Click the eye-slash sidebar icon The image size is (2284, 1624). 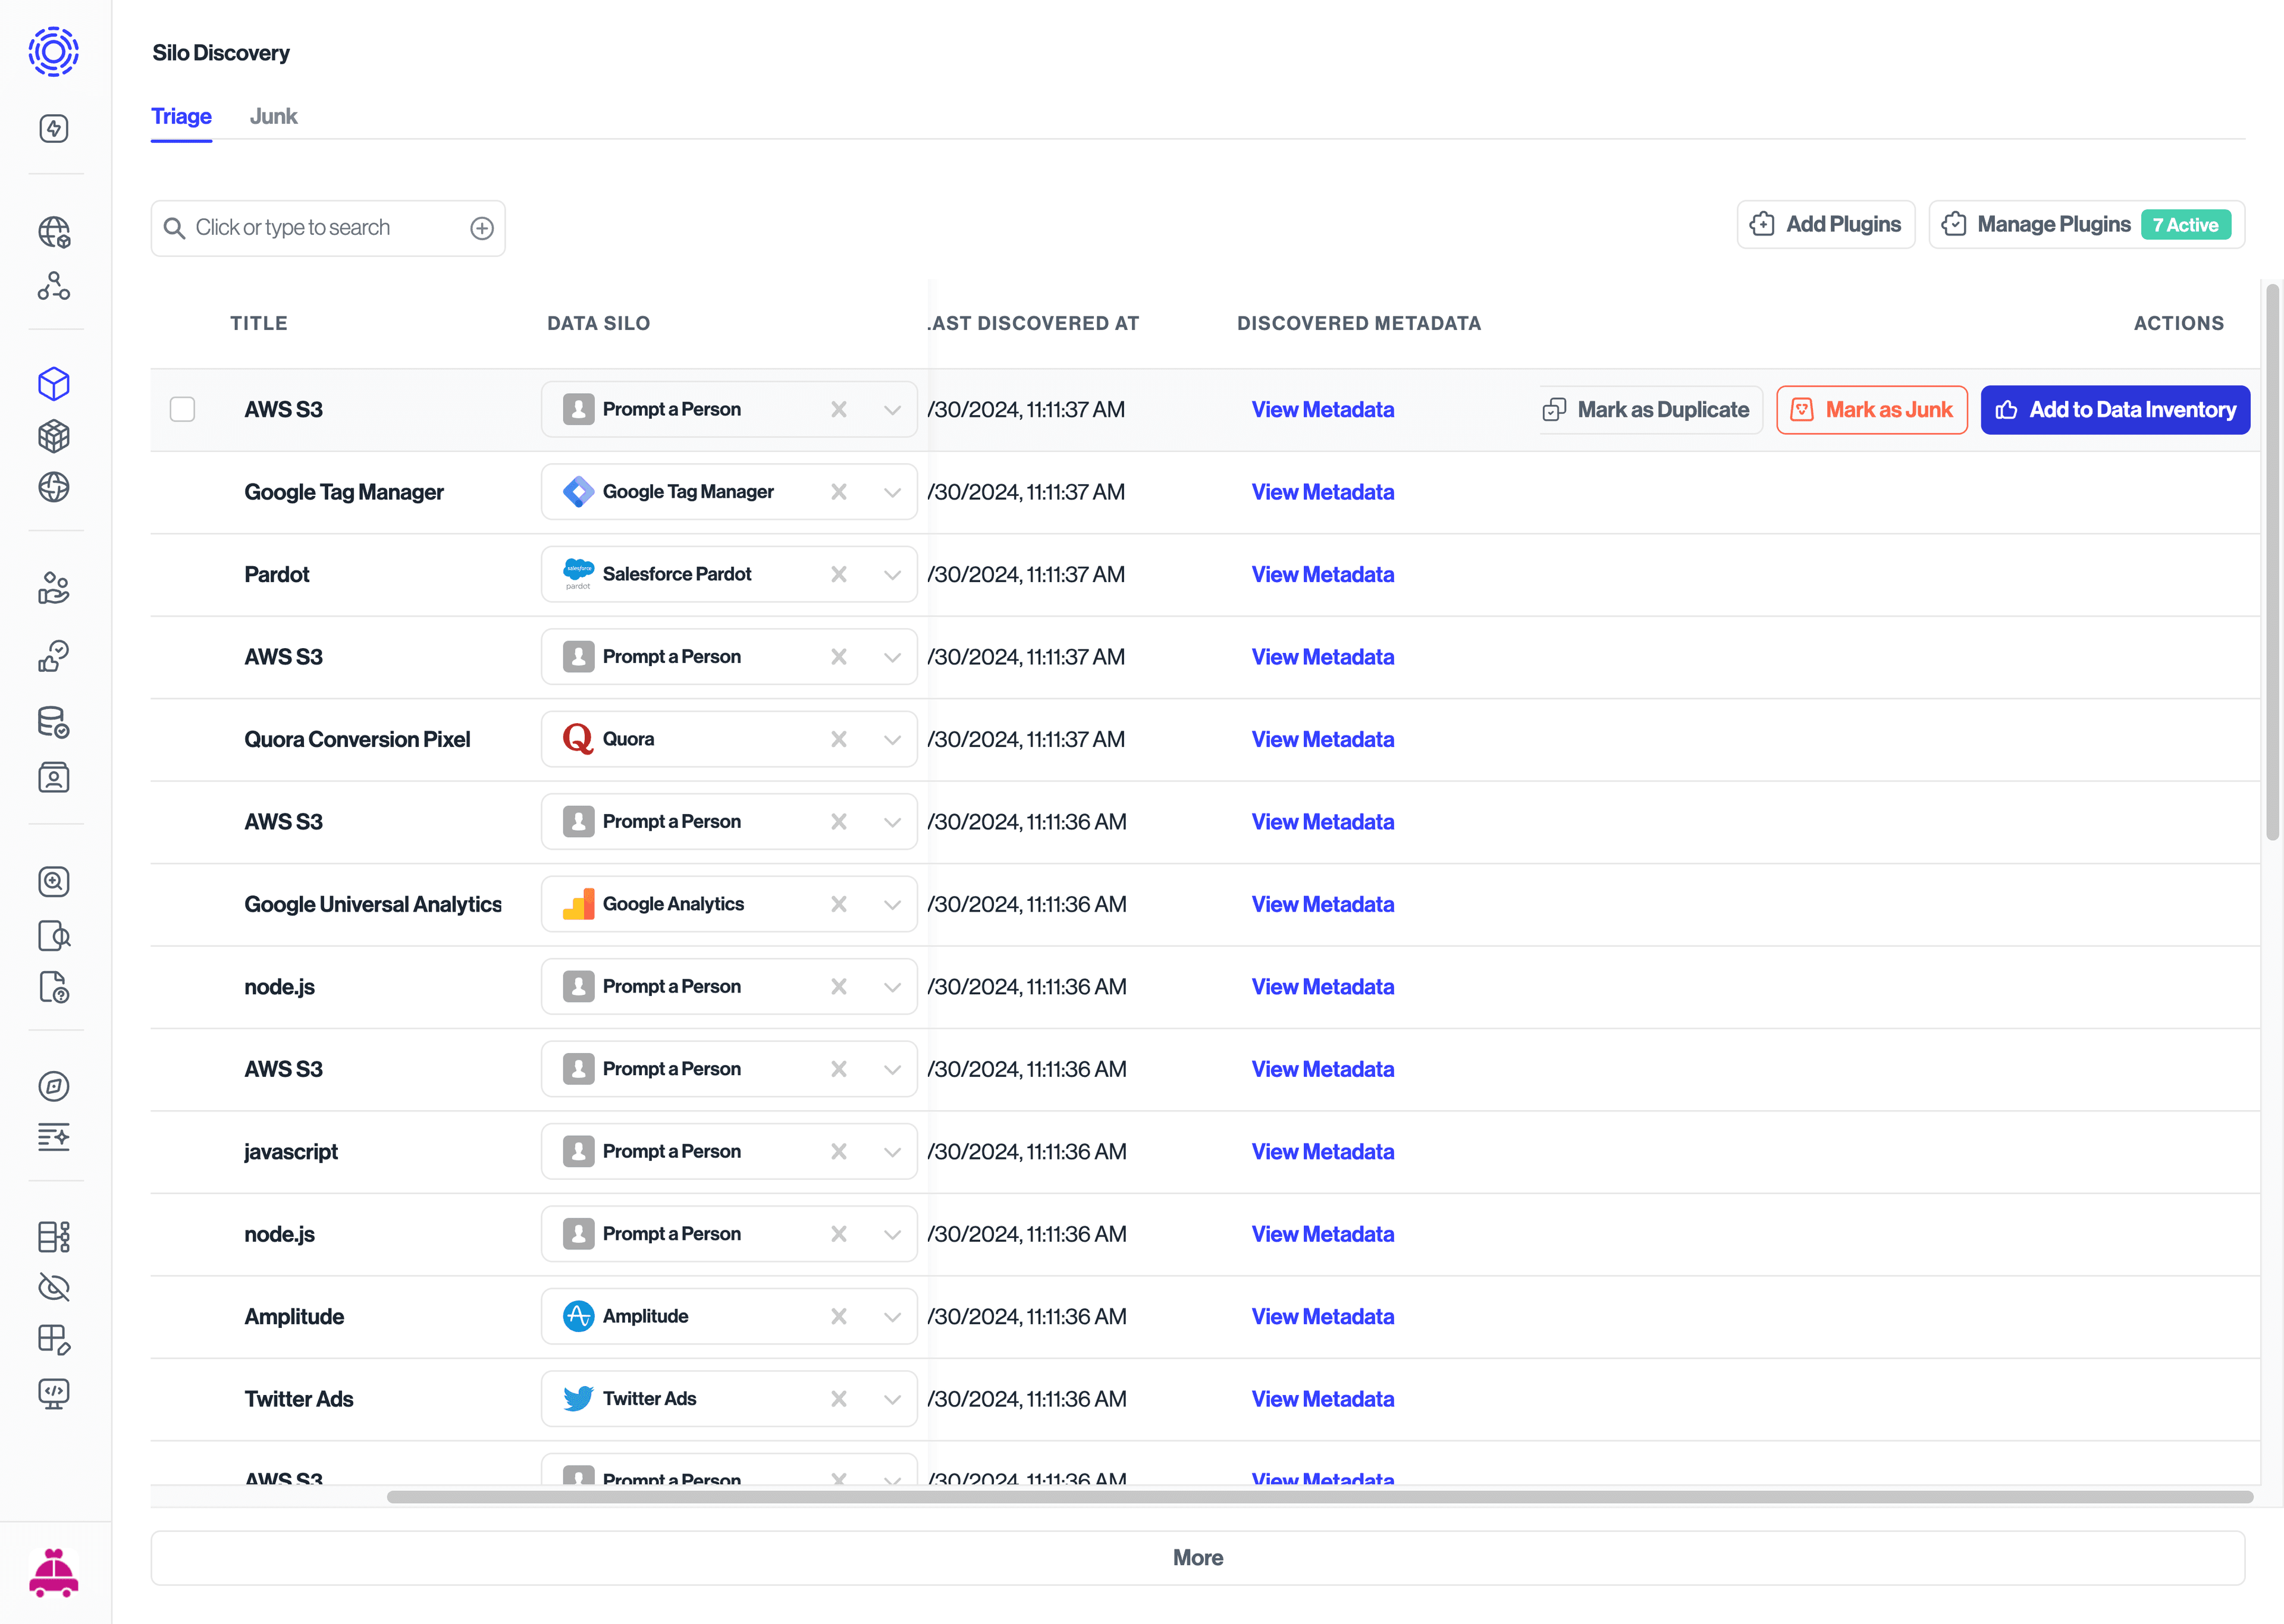pos(54,1287)
